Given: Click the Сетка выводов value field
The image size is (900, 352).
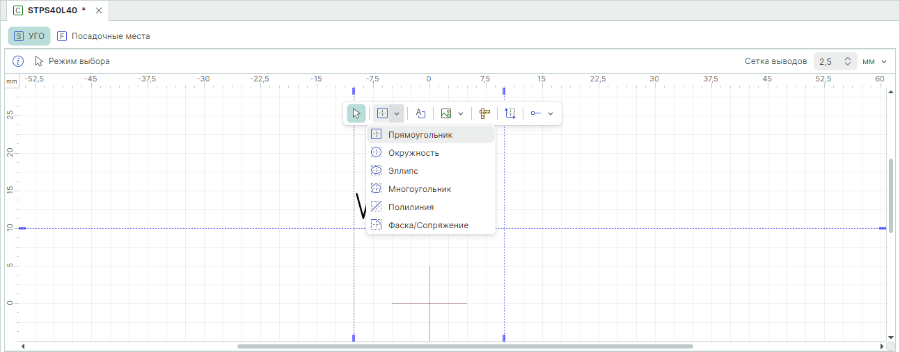Looking at the screenshot, I should 828,61.
